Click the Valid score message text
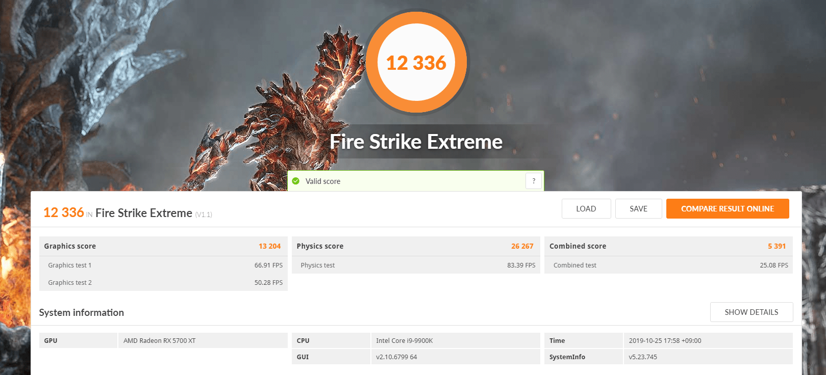The height and width of the screenshot is (375, 826). point(323,181)
